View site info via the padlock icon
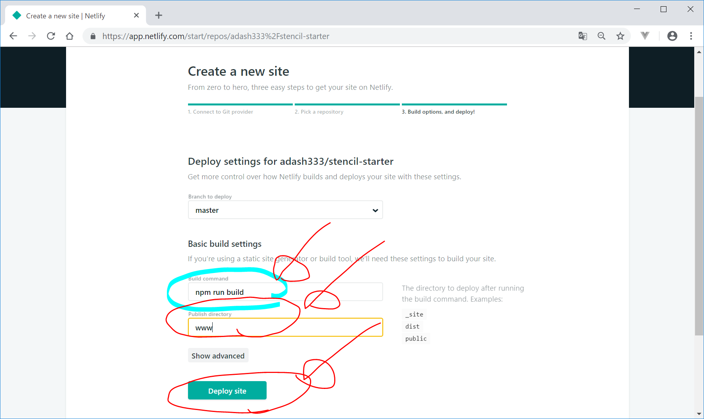Viewport: 704px width, 419px height. click(x=93, y=36)
